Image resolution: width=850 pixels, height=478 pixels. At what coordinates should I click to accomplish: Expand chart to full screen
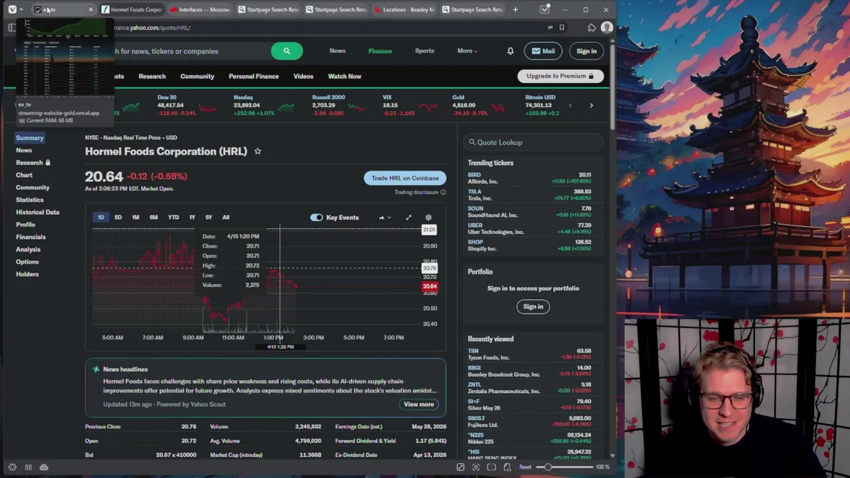point(408,218)
